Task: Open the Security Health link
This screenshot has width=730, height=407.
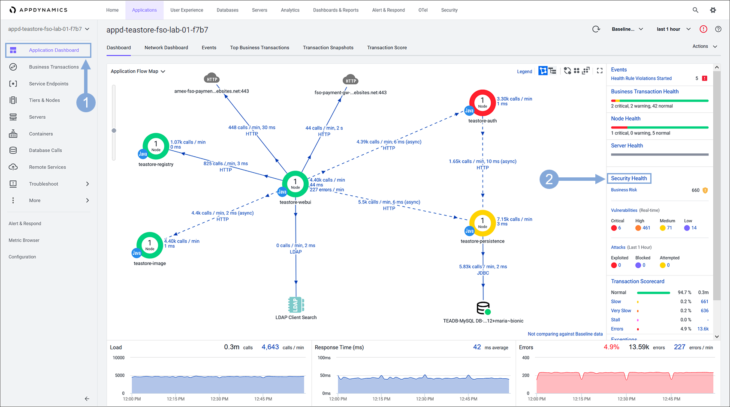Action: [x=629, y=178]
